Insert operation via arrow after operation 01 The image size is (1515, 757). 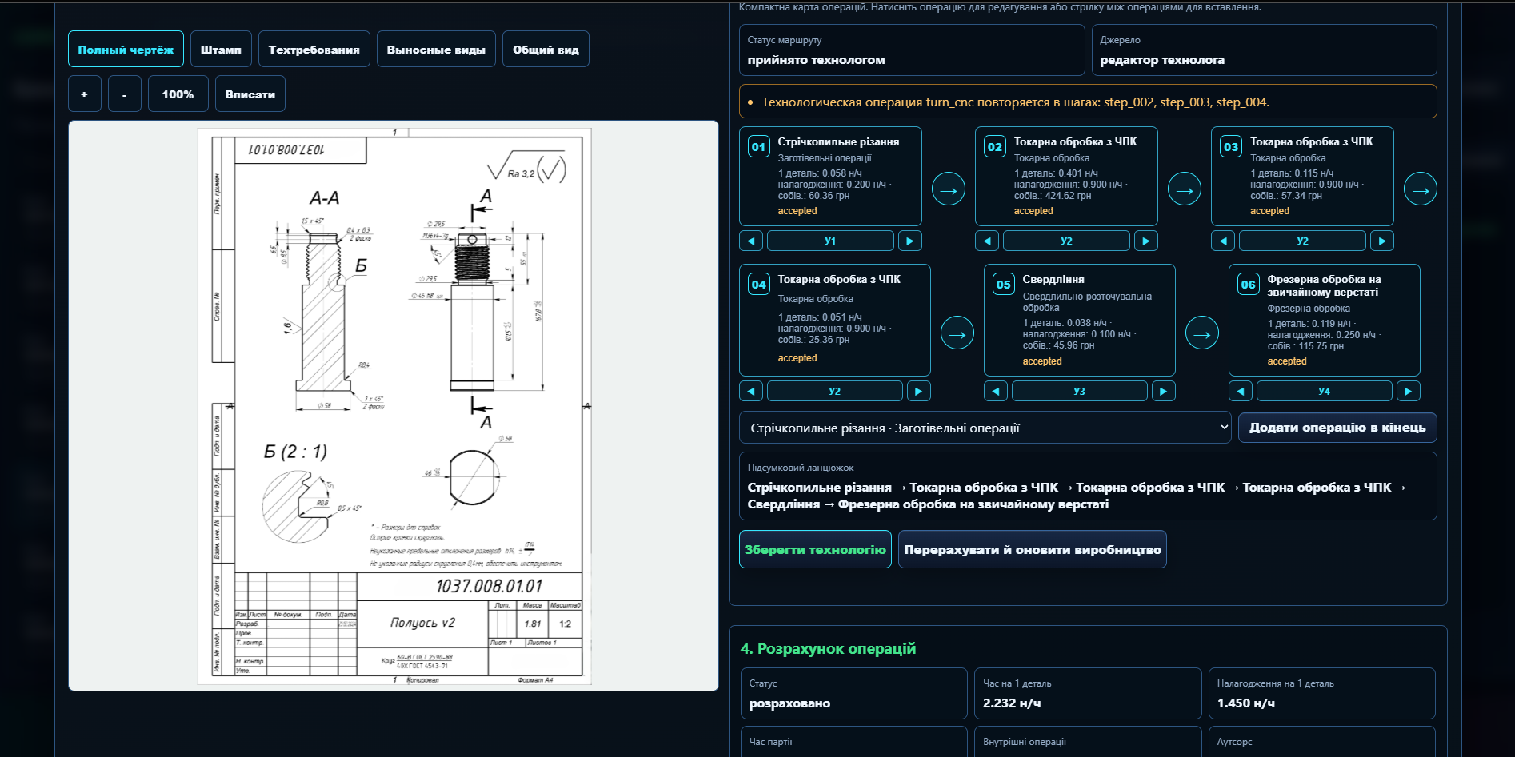click(x=949, y=189)
